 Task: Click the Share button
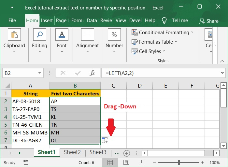click(x=209, y=21)
